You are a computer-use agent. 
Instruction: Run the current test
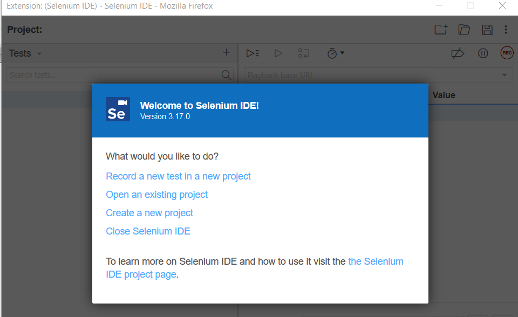click(x=278, y=53)
